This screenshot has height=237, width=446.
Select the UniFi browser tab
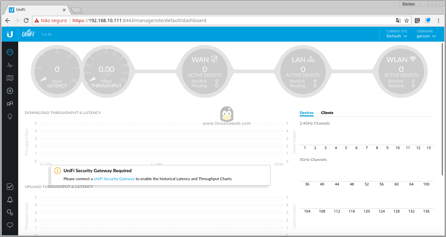point(36,10)
